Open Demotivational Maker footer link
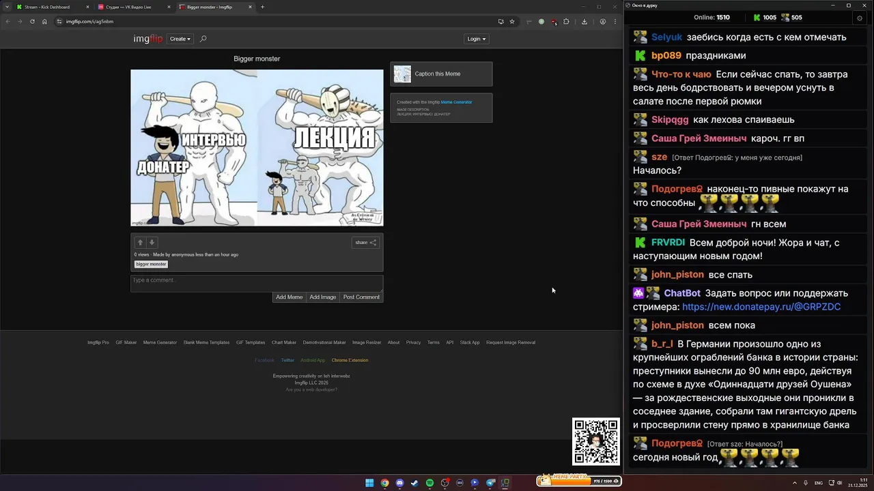This screenshot has height=491, width=874. [x=324, y=342]
